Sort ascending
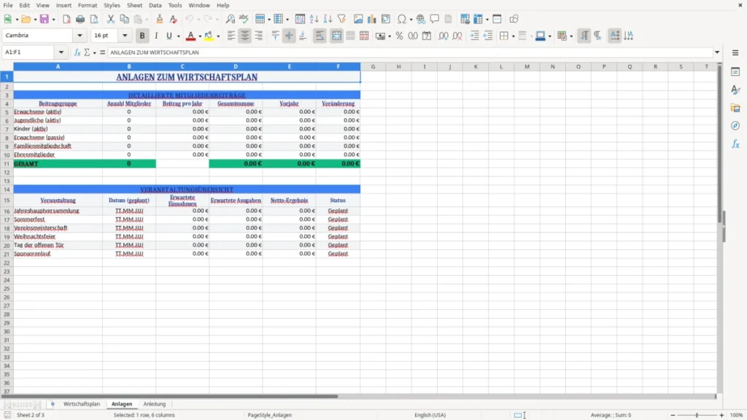 (314, 19)
